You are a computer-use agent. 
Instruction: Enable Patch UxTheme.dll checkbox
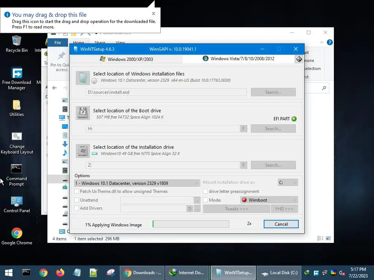pyautogui.click(x=77, y=191)
